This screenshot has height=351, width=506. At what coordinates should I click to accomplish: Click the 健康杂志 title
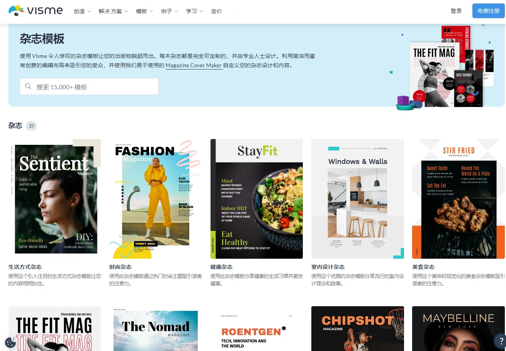(222, 267)
